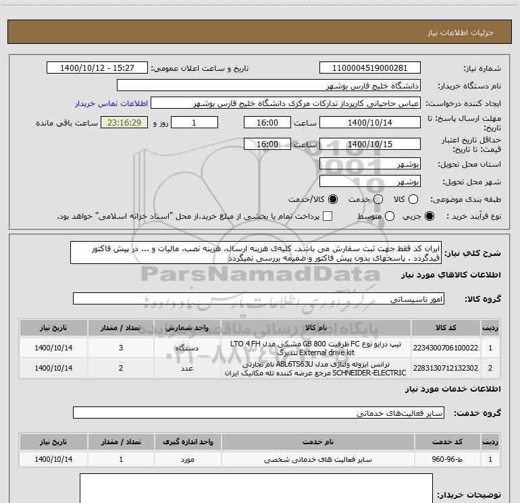Click the general need description text box
The height and width of the screenshot is (503, 520).
[x=256, y=253]
